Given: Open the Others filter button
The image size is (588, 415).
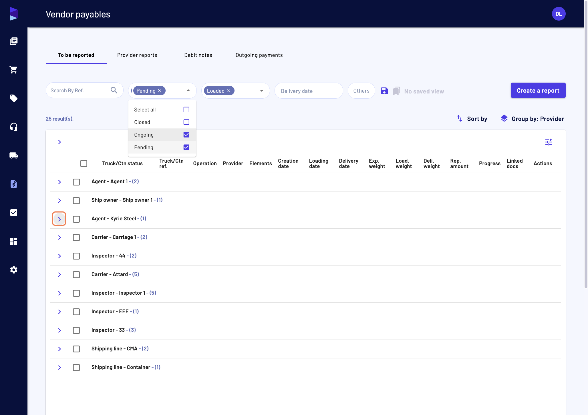Looking at the screenshot, I should click(361, 91).
